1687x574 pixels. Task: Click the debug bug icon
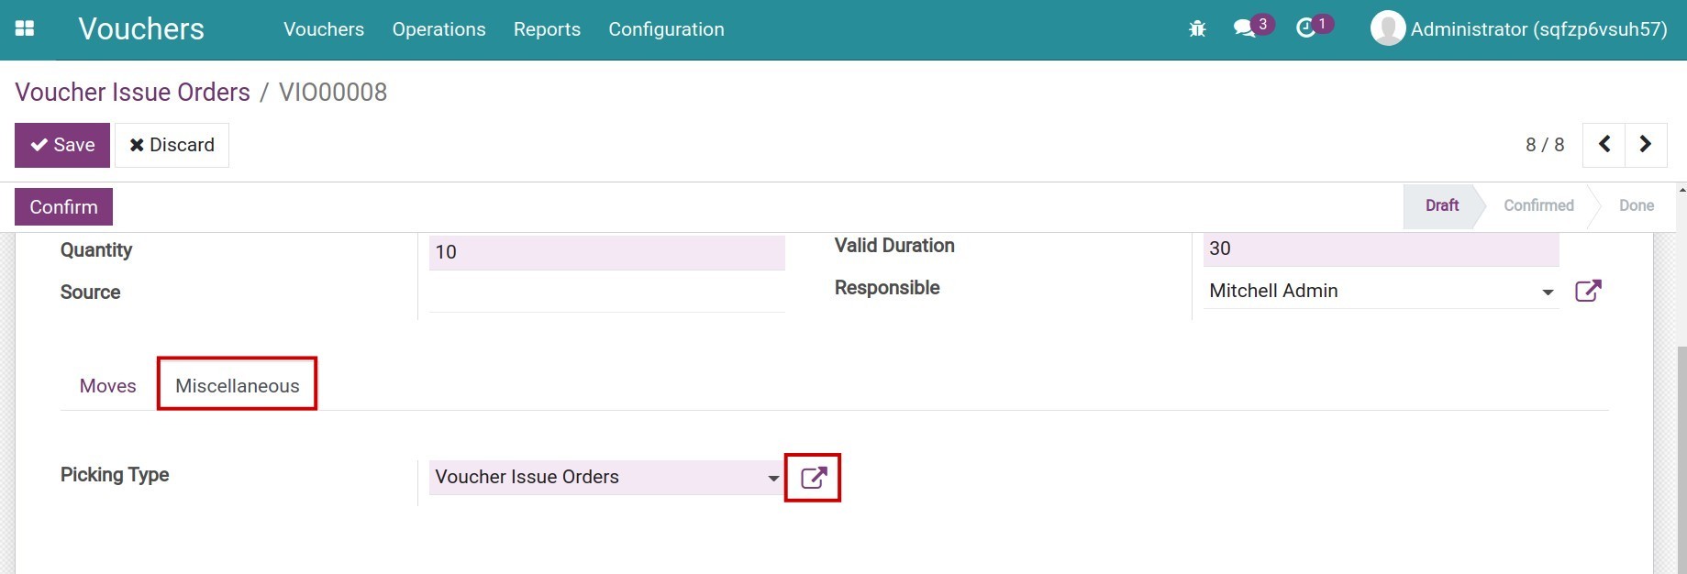click(x=1197, y=29)
